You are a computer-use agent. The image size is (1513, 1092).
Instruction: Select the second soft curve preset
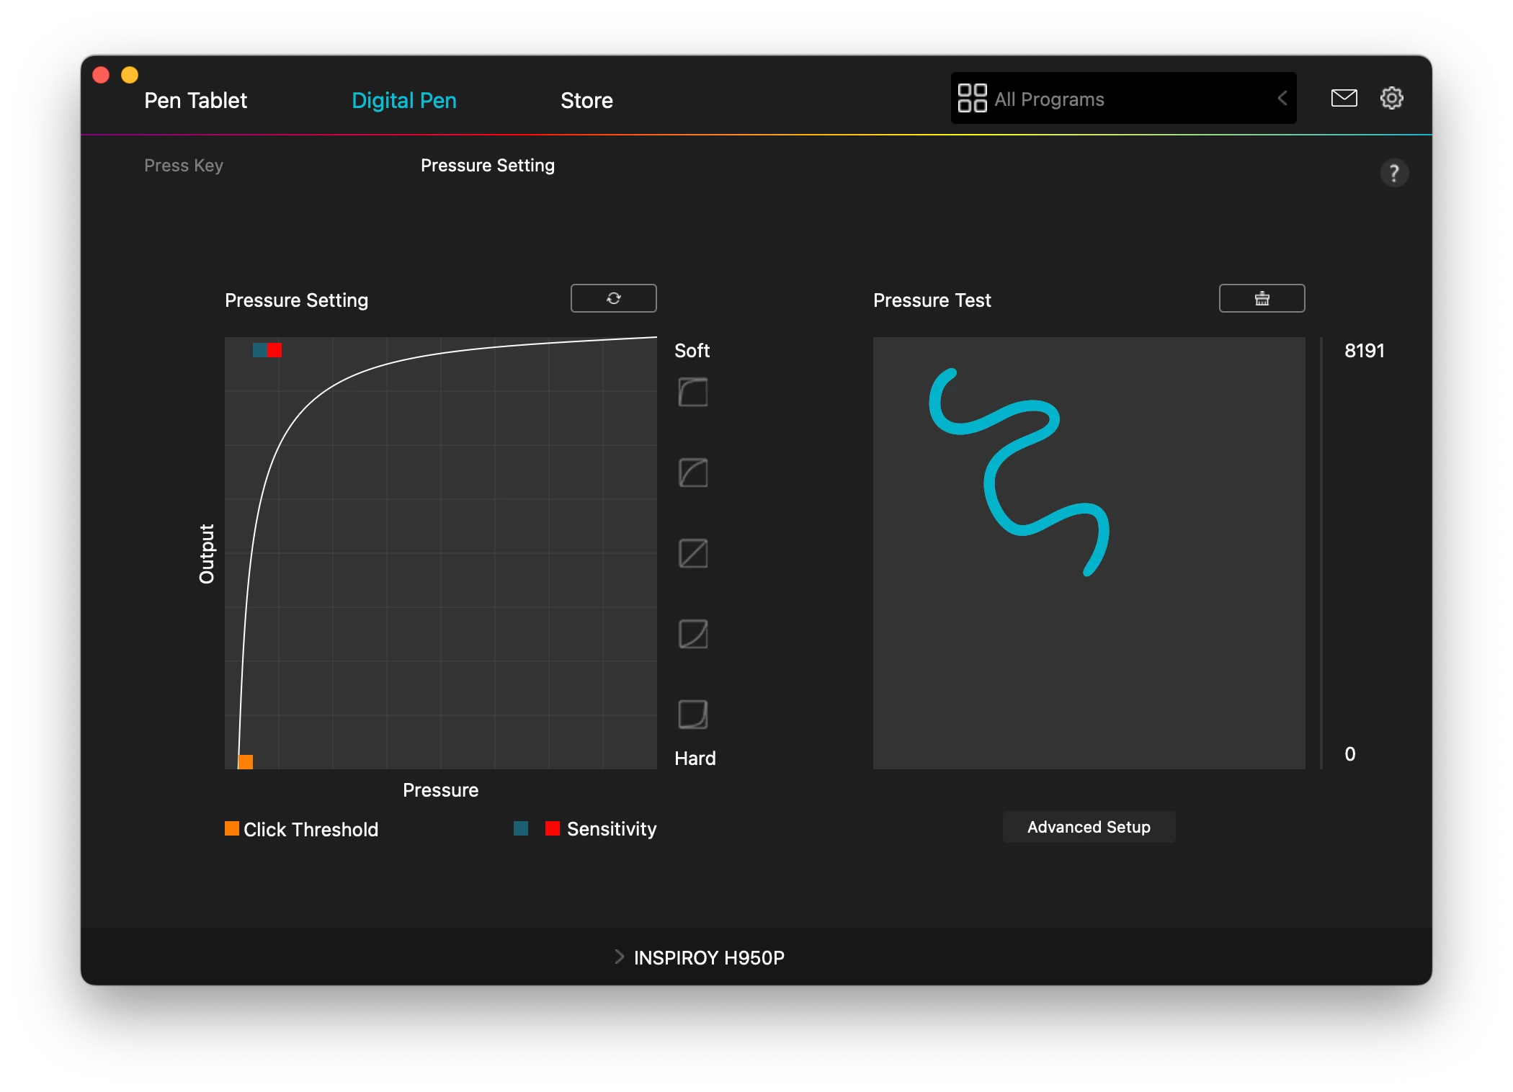point(693,473)
